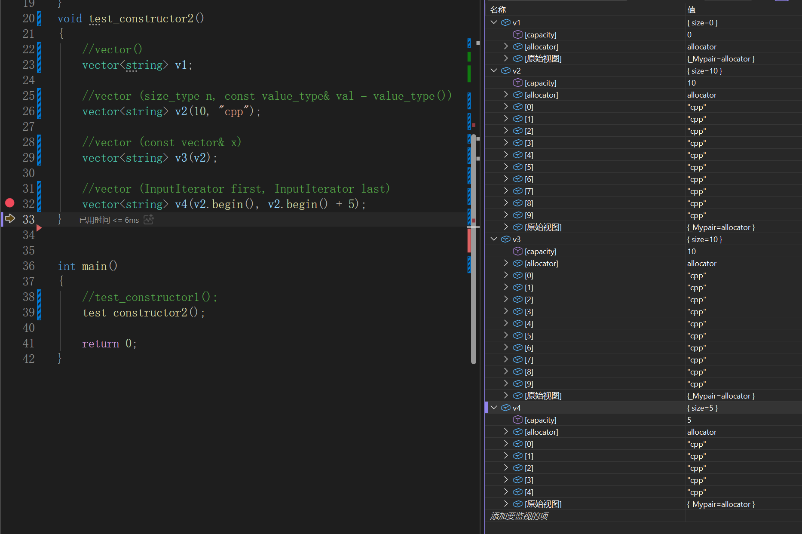Collapse the v3 watch variable

coord(494,239)
